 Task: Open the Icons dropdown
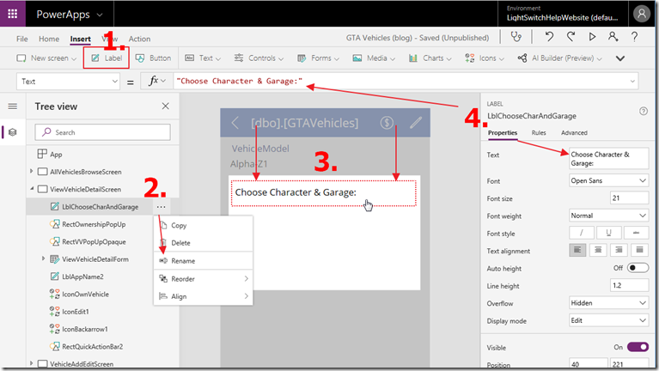485,58
